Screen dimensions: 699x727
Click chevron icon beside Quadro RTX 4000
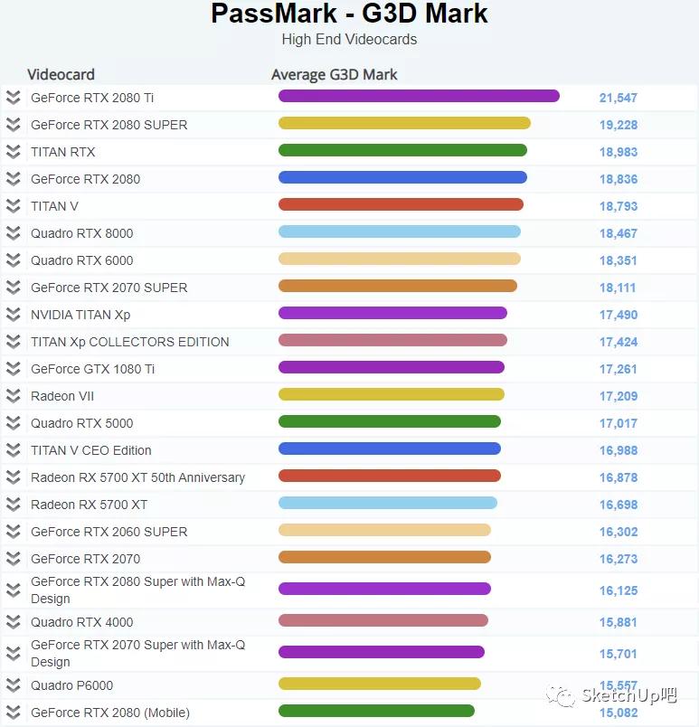pyautogui.click(x=13, y=622)
